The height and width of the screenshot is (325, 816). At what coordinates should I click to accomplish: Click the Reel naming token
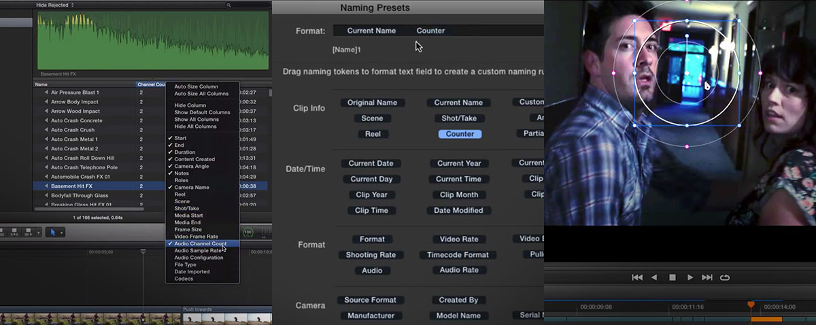coord(373,134)
